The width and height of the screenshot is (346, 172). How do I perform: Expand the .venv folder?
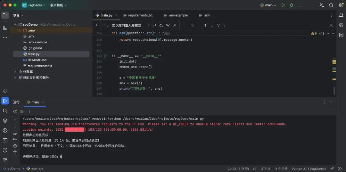[x=20, y=30]
